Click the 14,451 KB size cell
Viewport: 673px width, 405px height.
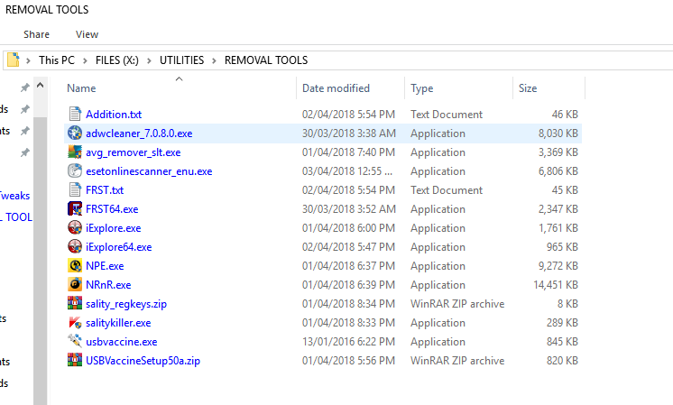tap(556, 285)
